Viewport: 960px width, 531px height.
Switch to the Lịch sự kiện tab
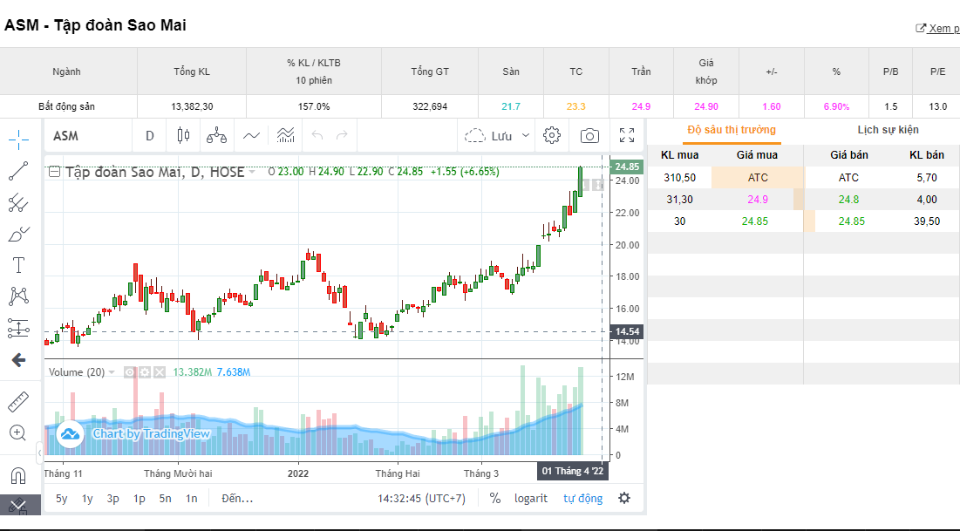tap(888, 130)
